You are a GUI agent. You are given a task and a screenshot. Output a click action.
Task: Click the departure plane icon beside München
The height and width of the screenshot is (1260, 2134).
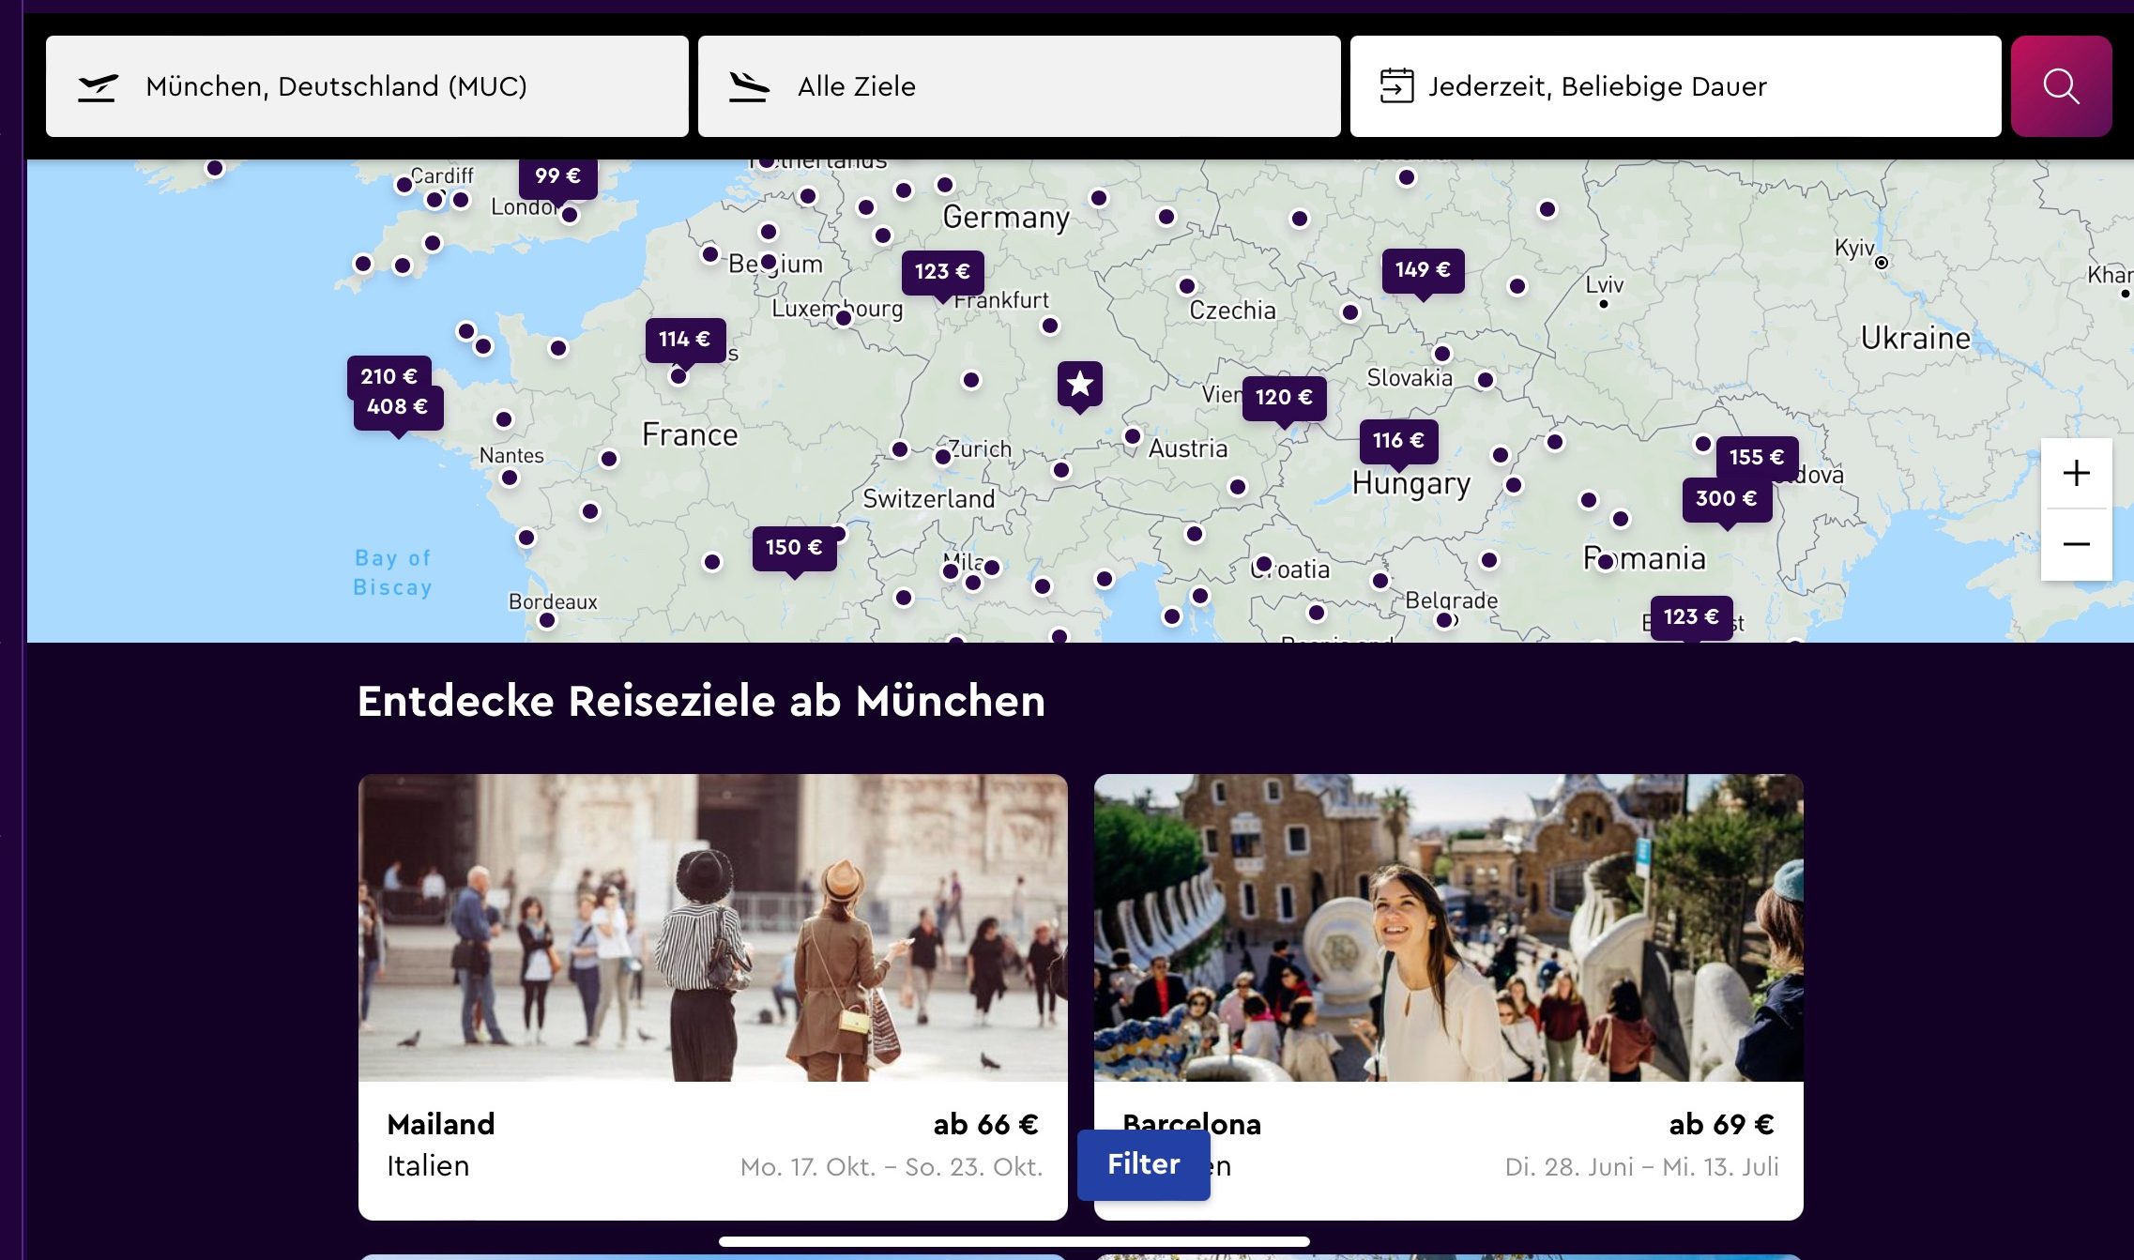(98, 87)
